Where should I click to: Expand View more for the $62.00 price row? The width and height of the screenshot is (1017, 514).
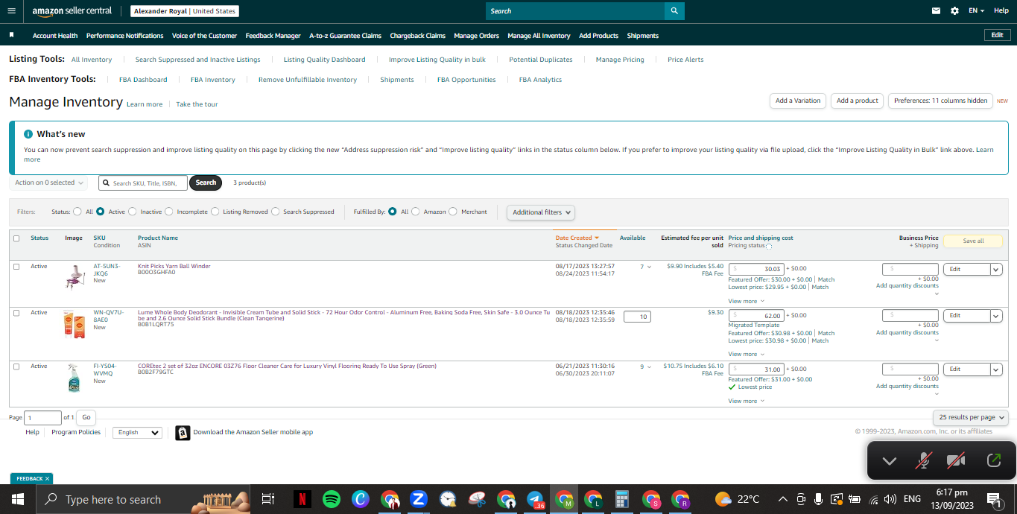click(746, 354)
